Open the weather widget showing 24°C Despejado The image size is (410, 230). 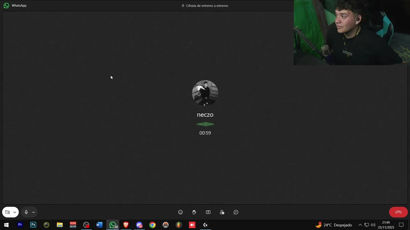333,225
